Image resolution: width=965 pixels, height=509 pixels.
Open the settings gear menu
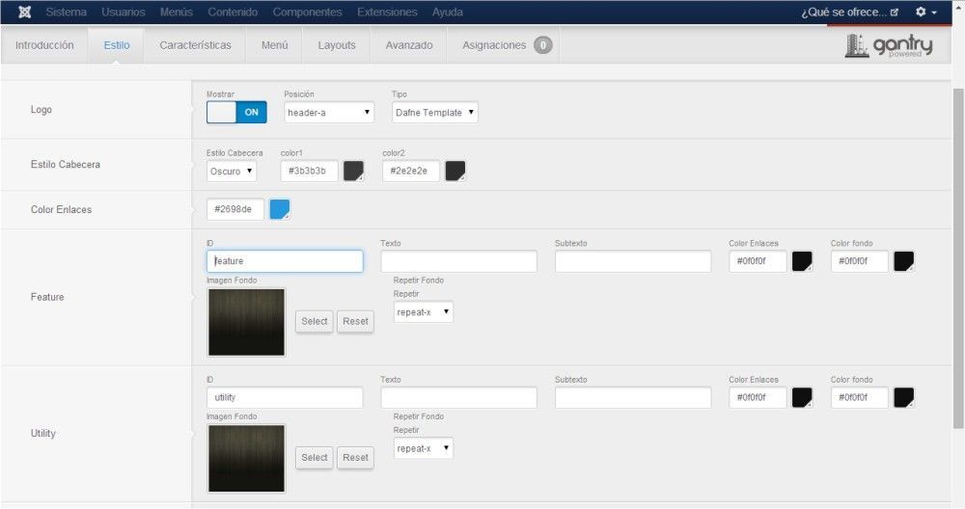[x=925, y=12]
